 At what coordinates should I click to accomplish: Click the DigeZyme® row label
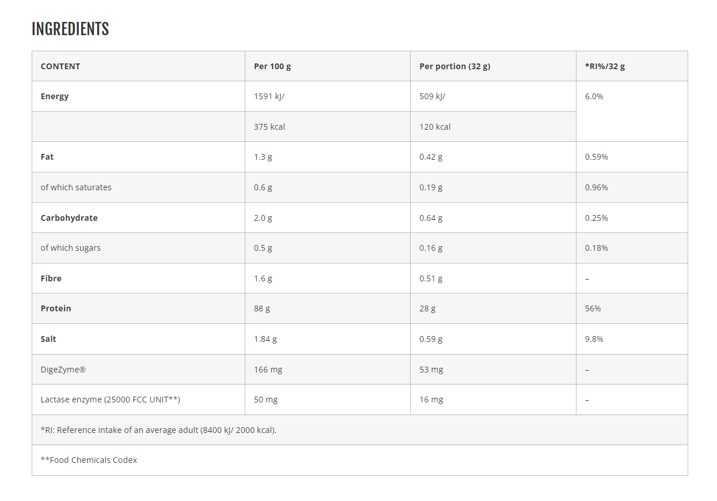63,370
